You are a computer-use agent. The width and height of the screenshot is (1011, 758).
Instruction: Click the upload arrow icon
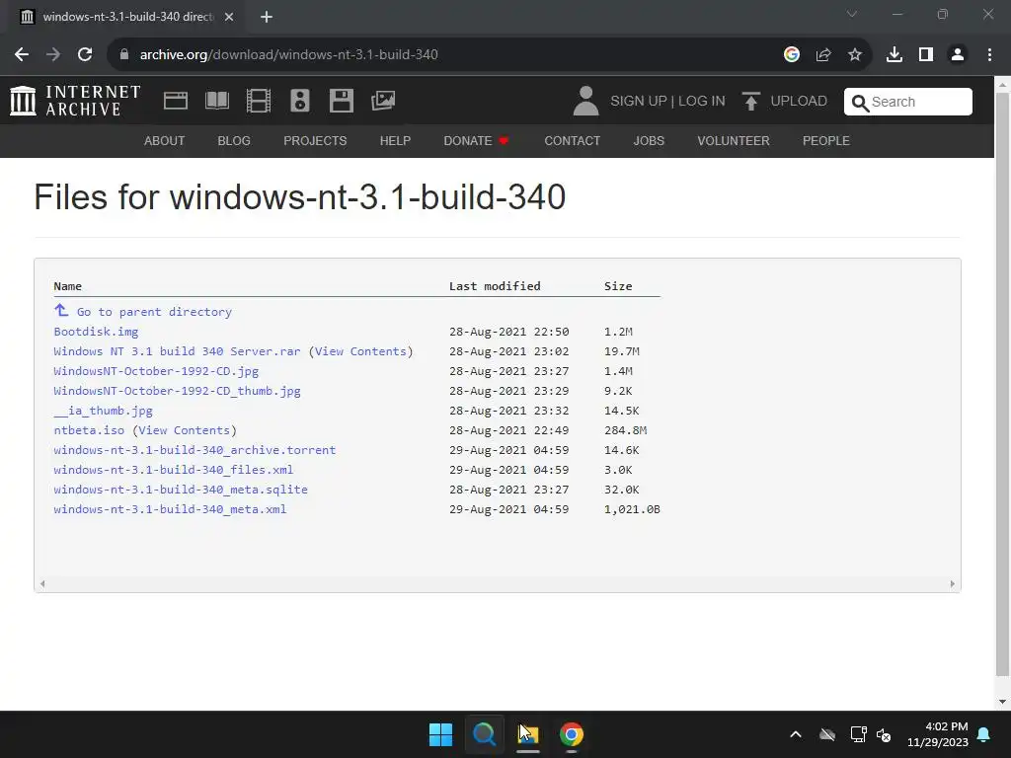pyautogui.click(x=750, y=102)
